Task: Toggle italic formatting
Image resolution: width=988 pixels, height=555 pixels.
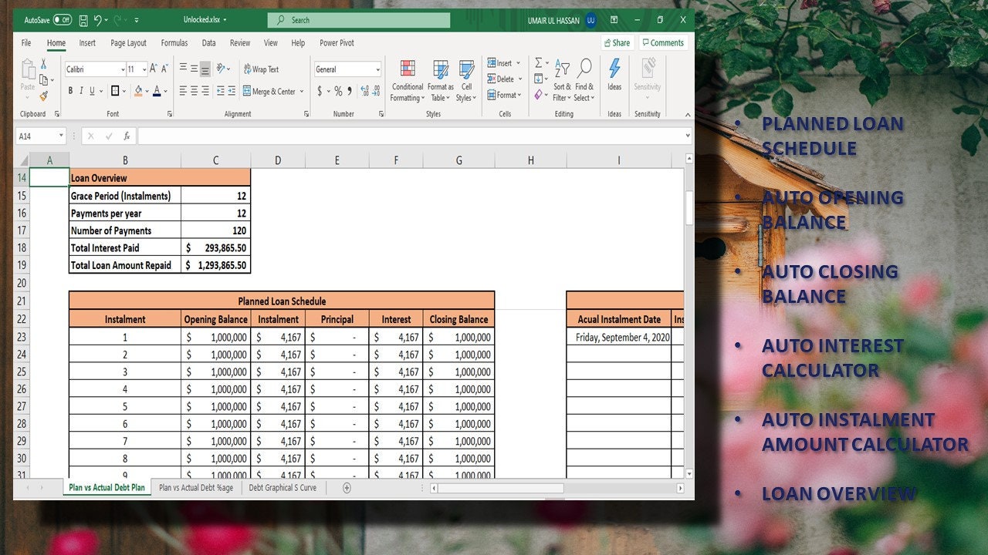Action: [81, 90]
